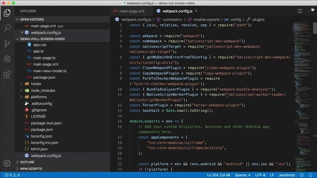Click the editor minimap

[303, 97]
